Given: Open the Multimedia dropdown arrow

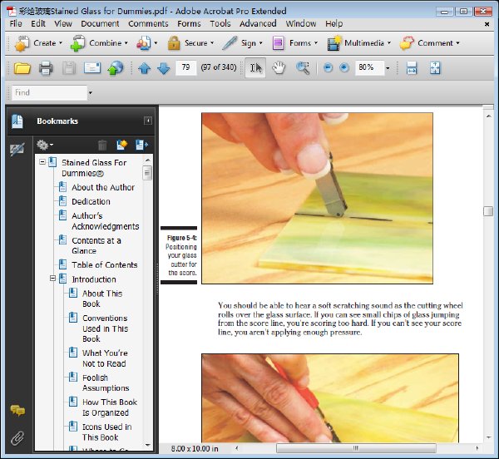Looking at the screenshot, I should 389,43.
